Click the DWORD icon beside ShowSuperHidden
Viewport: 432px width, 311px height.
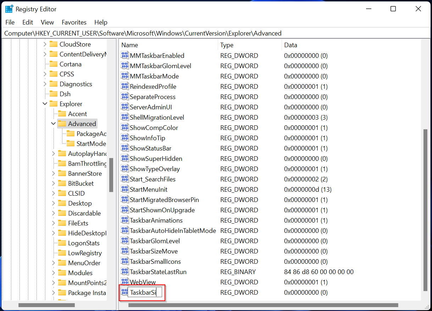point(124,158)
